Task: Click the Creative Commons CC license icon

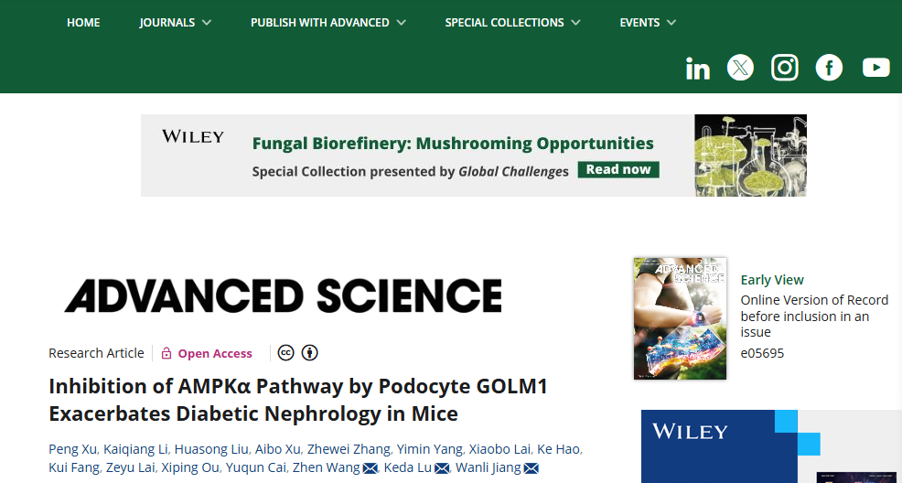Action: pos(286,352)
